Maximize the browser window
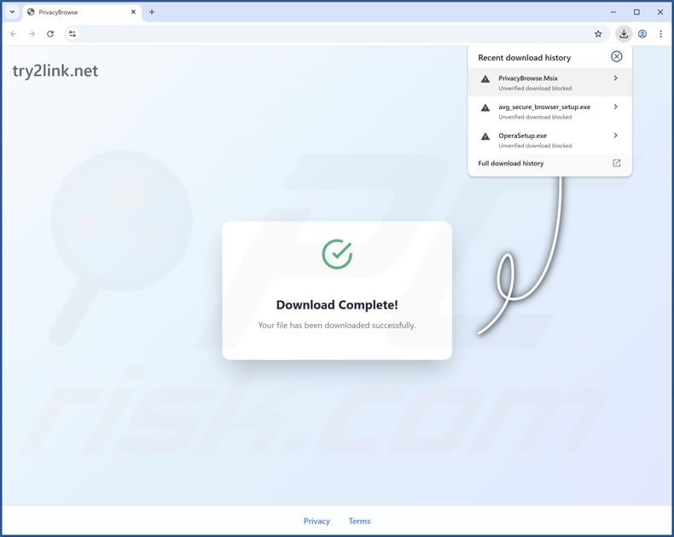Screen dimensions: 674x537 tap(636, 12)
